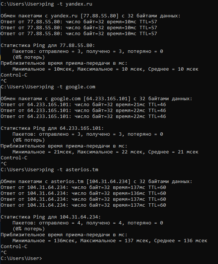Viewport: 218px width, 264px height.
Task: Click the 'отправлено = 4, получено = 4' line
Action: point(88,223)
